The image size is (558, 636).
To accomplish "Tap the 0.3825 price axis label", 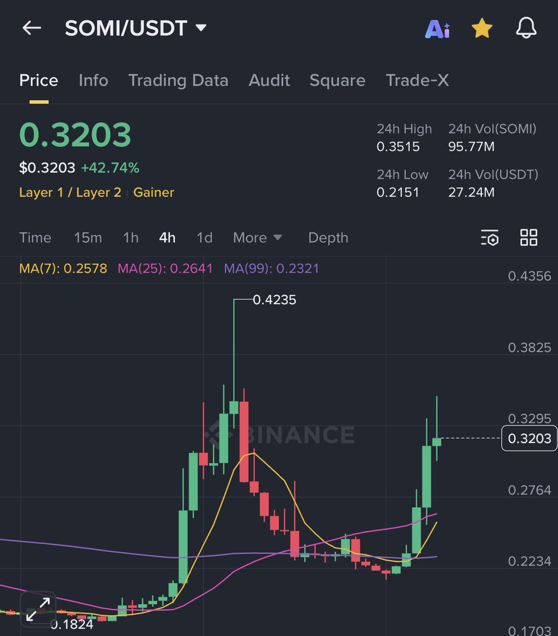I will click(529, 348).
